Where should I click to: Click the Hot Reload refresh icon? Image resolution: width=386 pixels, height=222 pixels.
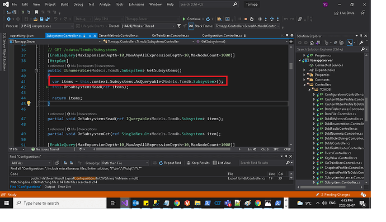pyautogui.click(x=208, y=19)
